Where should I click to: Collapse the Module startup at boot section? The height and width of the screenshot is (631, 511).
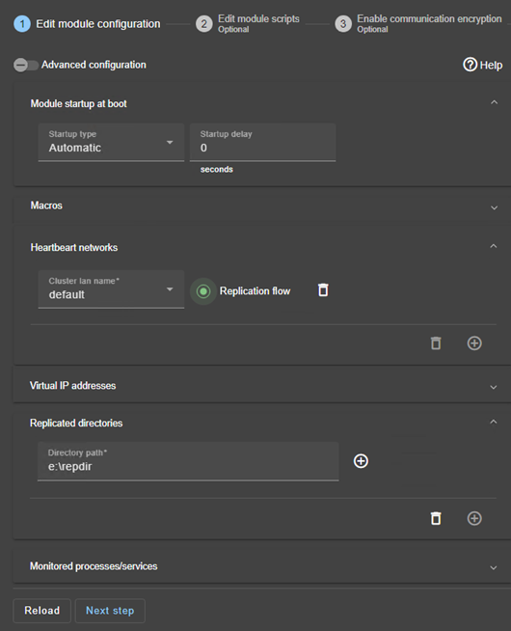pyautogui.click(x=494, y=102)
